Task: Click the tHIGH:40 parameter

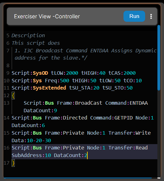Action: point(93,73)
